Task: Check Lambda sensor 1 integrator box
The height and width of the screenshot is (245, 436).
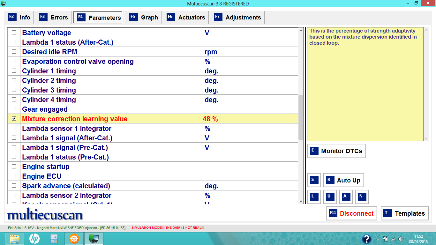Action: coord(14,128)
